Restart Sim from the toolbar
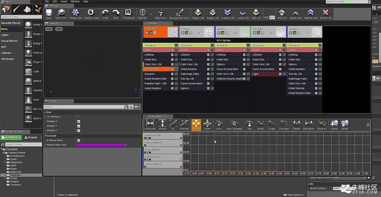 click(x=76, y=14)
